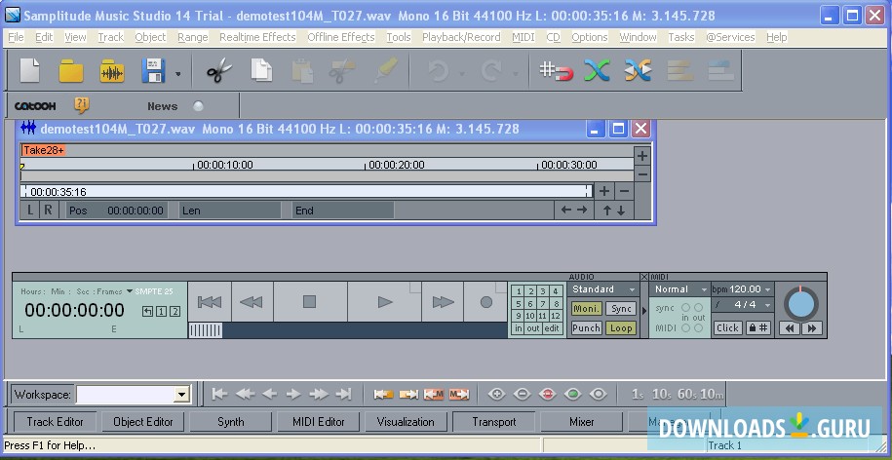Viewport: 892px width, 460px height.
Task: Open the Mixer button
Action: tap(581, 422)
